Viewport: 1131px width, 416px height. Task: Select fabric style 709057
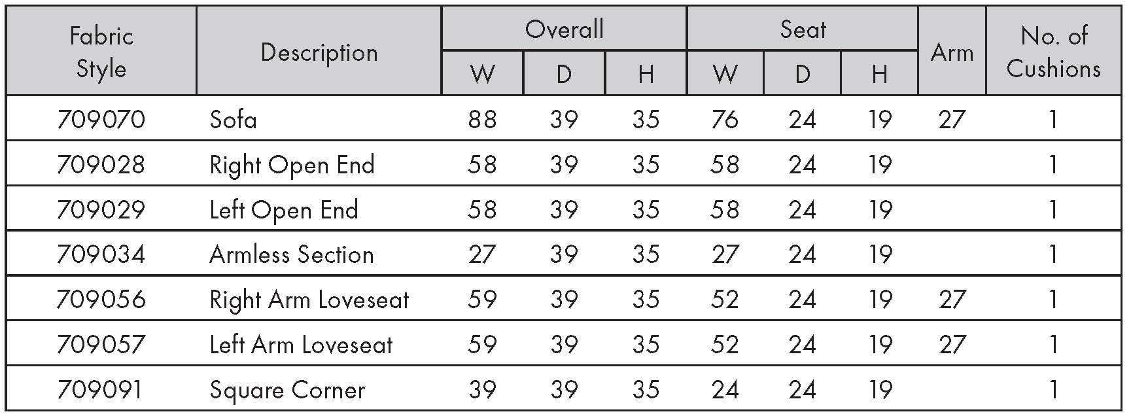coord(101,344)
